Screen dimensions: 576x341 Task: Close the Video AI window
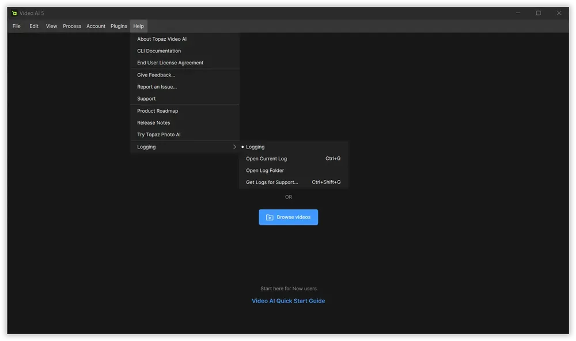point(559,13)
